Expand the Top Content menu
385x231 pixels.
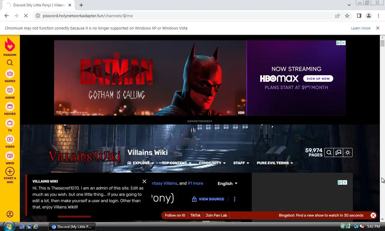[177, 163]
